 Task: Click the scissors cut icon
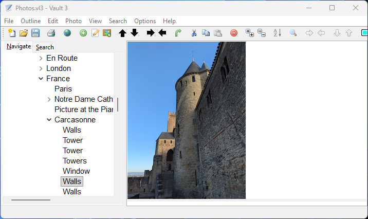tap(194, 33)
